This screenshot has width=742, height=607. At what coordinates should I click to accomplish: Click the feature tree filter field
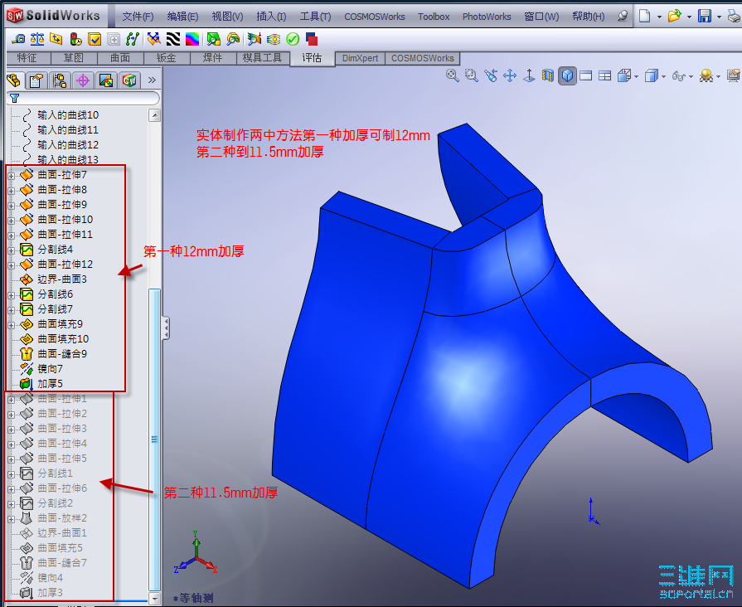pyautogui.click(x=83, y=98)
